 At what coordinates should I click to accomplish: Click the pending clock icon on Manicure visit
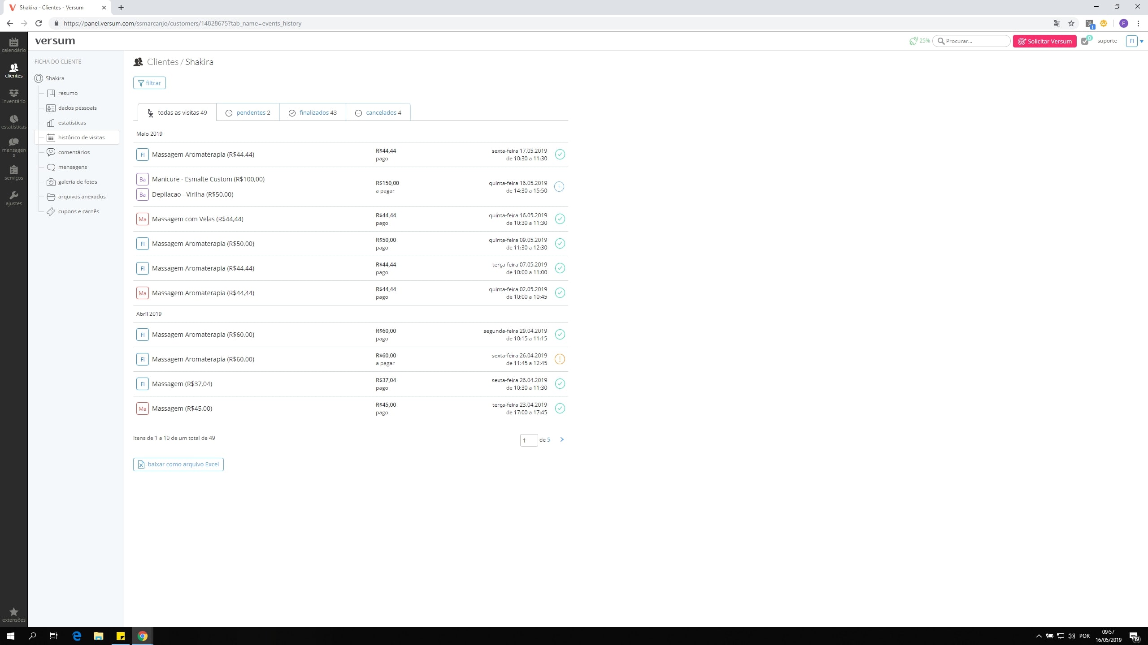(x=559, y=187)
